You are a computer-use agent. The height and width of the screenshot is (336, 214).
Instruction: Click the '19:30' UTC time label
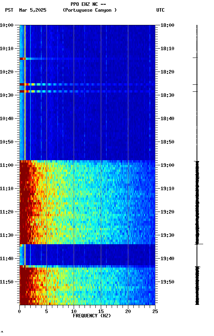coord(167,236)
